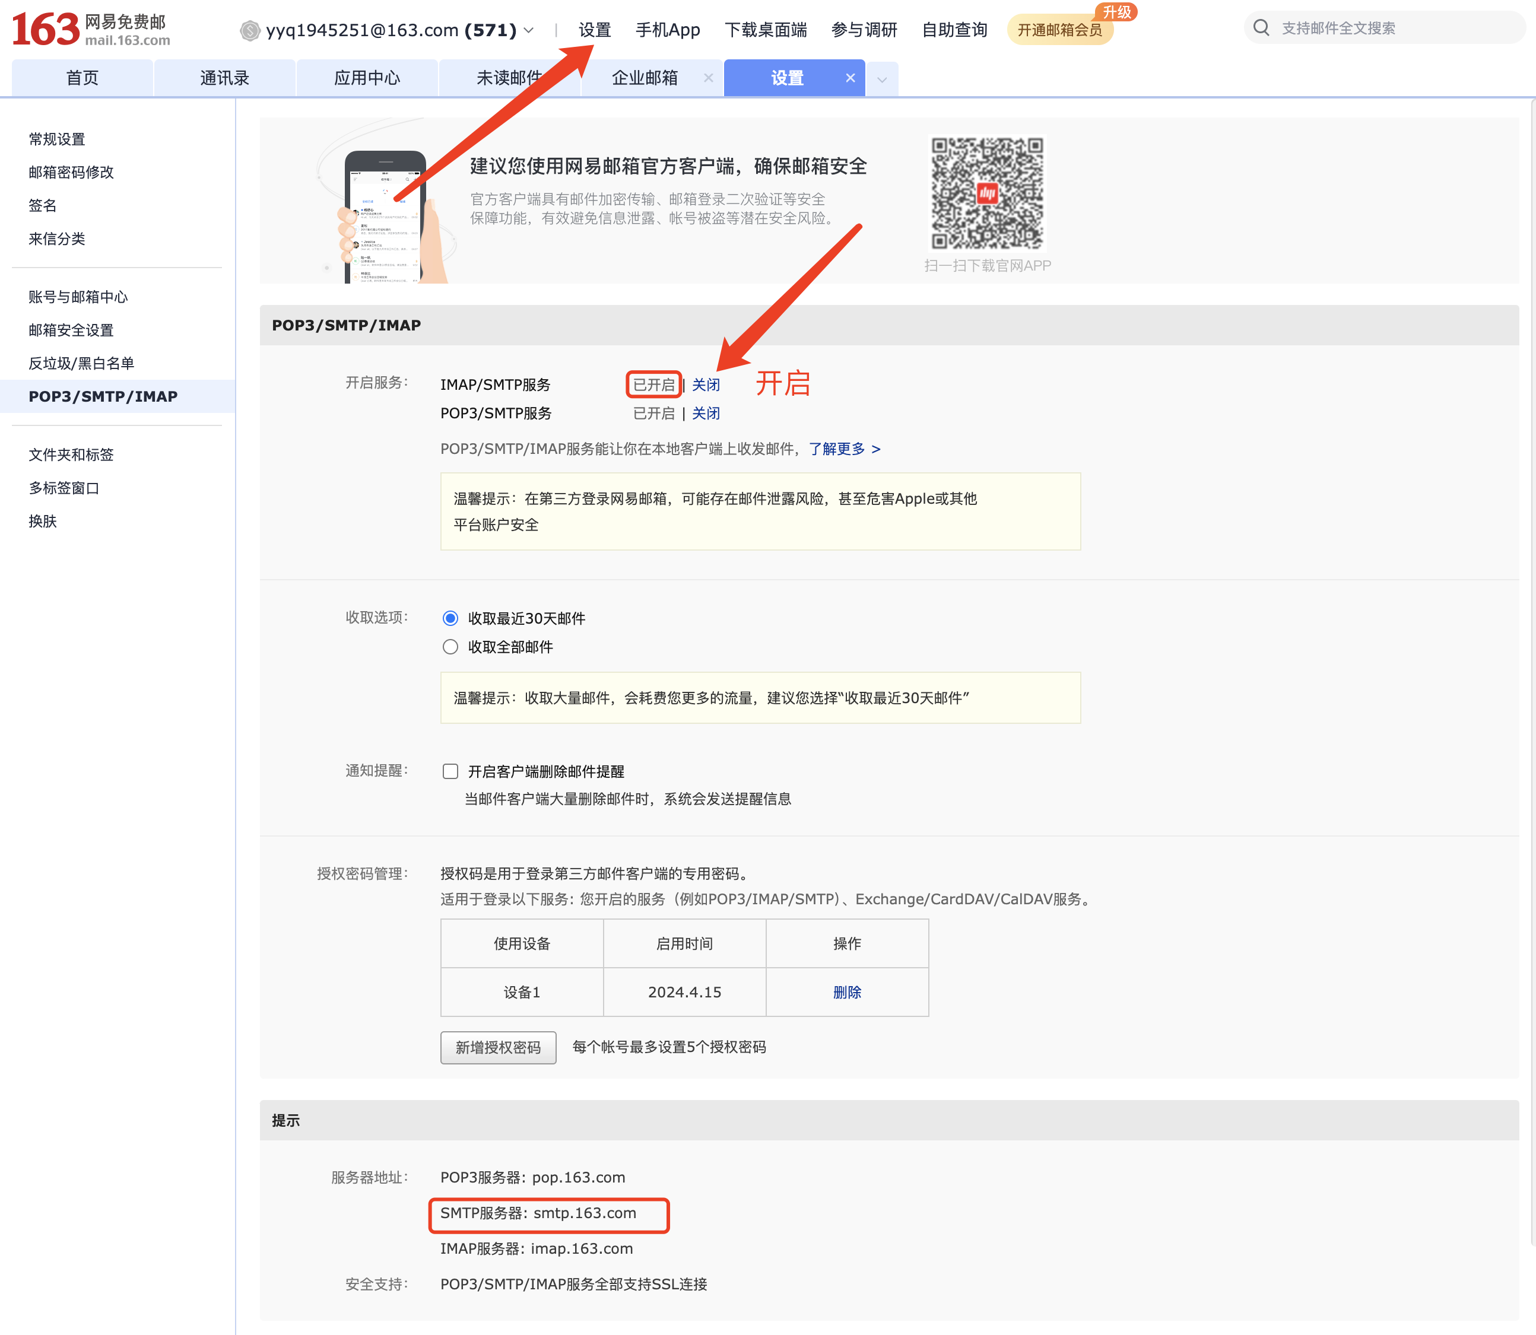Open 自助查询 link in header
This screenshot has height=1335, width=1536.
tap(954, 30)
